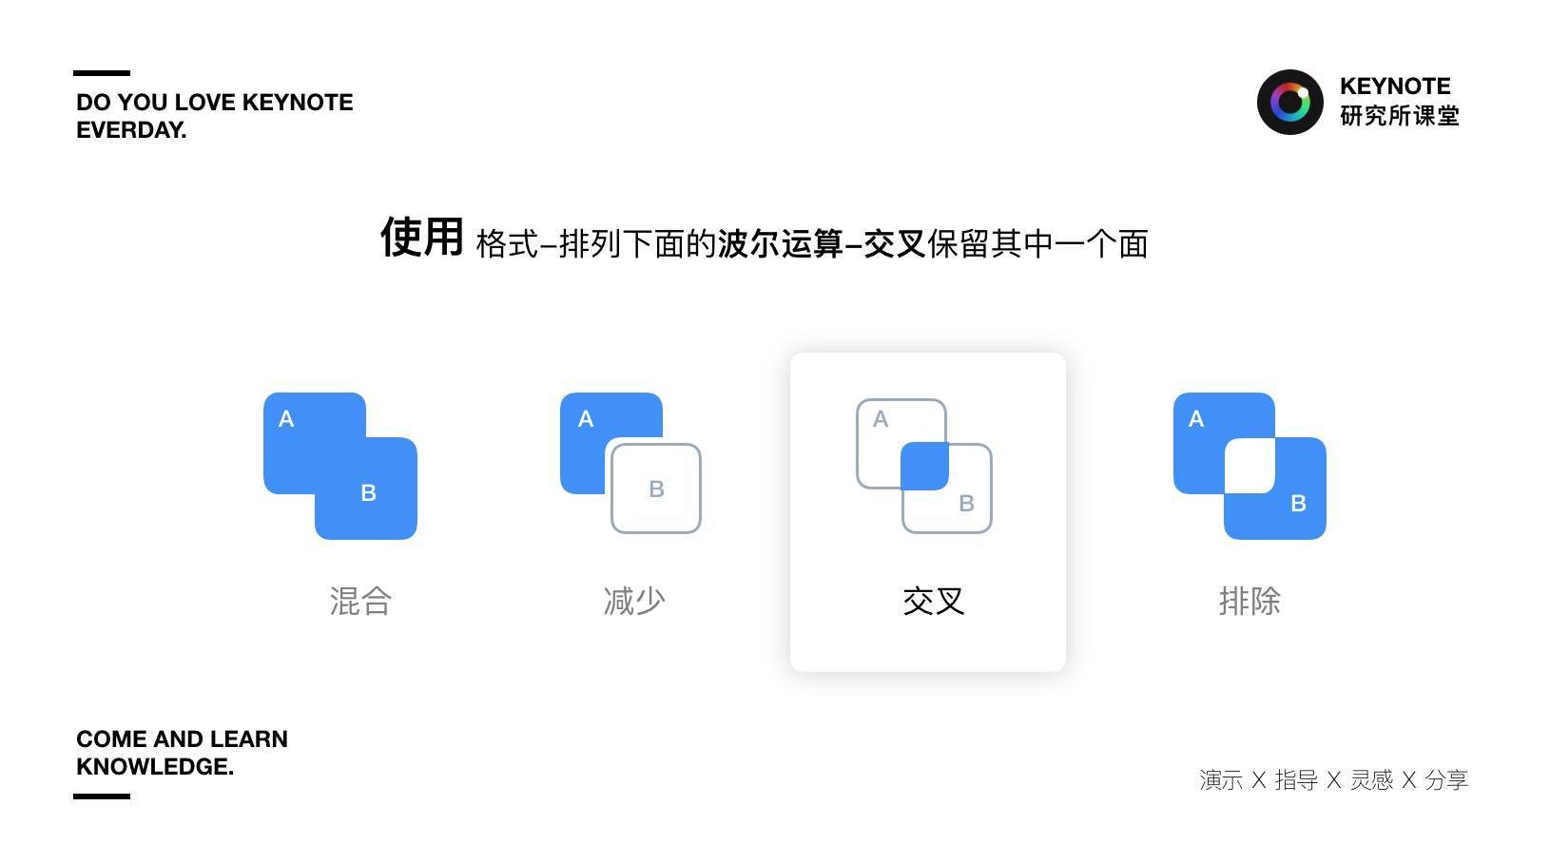Choose the 交叉 (intersect) shapes icon

pos(924,466)
